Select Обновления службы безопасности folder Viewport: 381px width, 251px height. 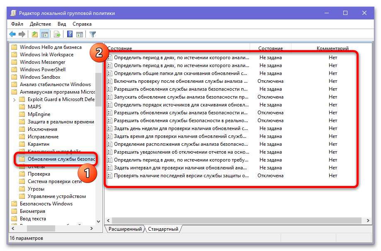point(61,159)
